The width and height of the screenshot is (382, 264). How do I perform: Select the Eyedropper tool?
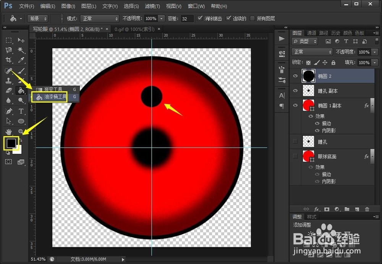[21, 60]
